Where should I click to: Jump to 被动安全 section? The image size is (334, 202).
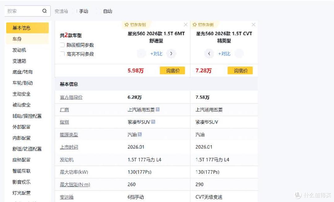pyautogui.click(x=22, y=105)
